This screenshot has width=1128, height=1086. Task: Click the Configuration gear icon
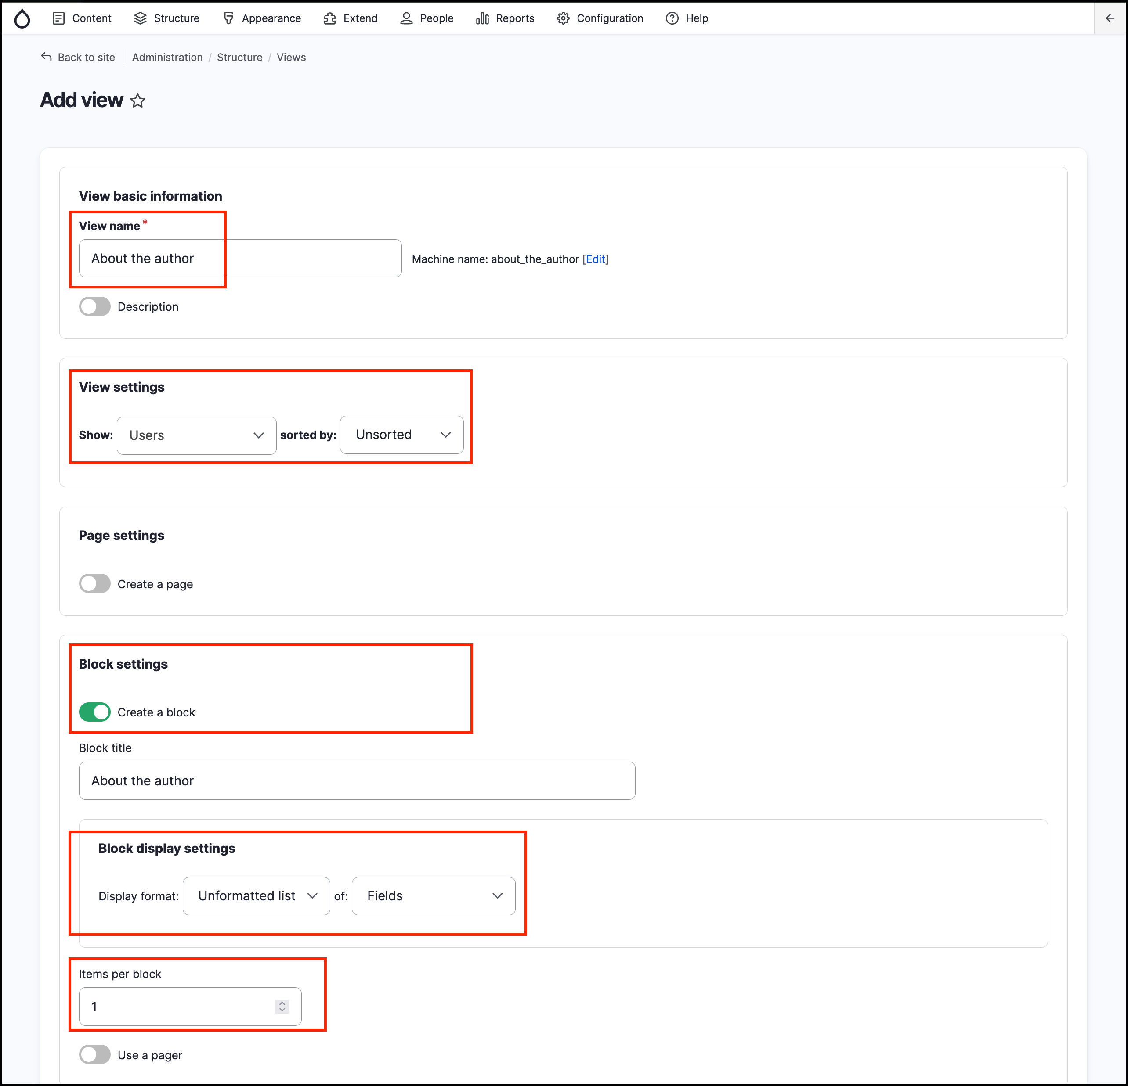click(563, 18)
